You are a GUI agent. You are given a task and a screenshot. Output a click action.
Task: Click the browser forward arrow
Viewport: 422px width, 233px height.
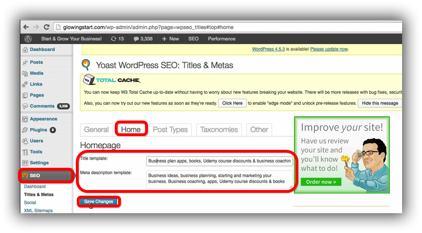click(x=36, y=27)
